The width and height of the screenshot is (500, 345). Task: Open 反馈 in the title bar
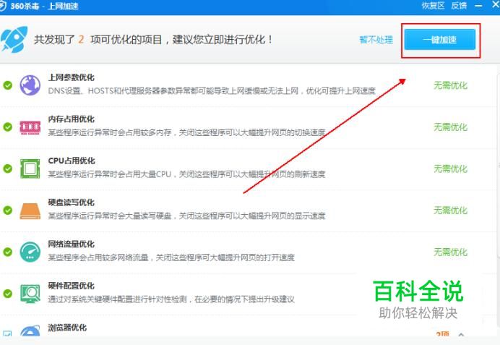[x=459, y=6]
